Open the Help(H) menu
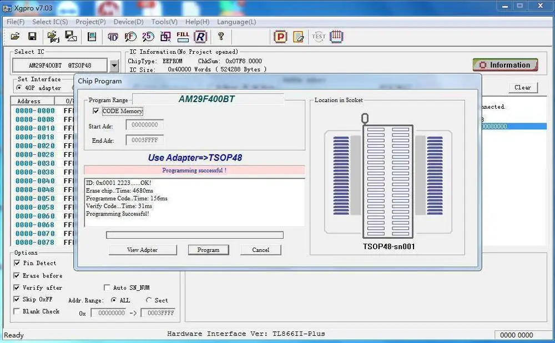The image size is (555, 343). coord(197,22)
